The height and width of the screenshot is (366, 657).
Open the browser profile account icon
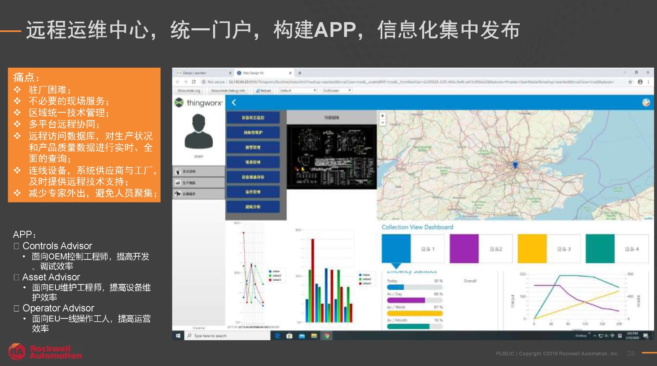click(640, 82)
